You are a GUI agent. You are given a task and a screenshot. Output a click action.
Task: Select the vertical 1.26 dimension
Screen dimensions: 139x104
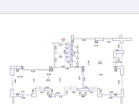pos(101,91)
